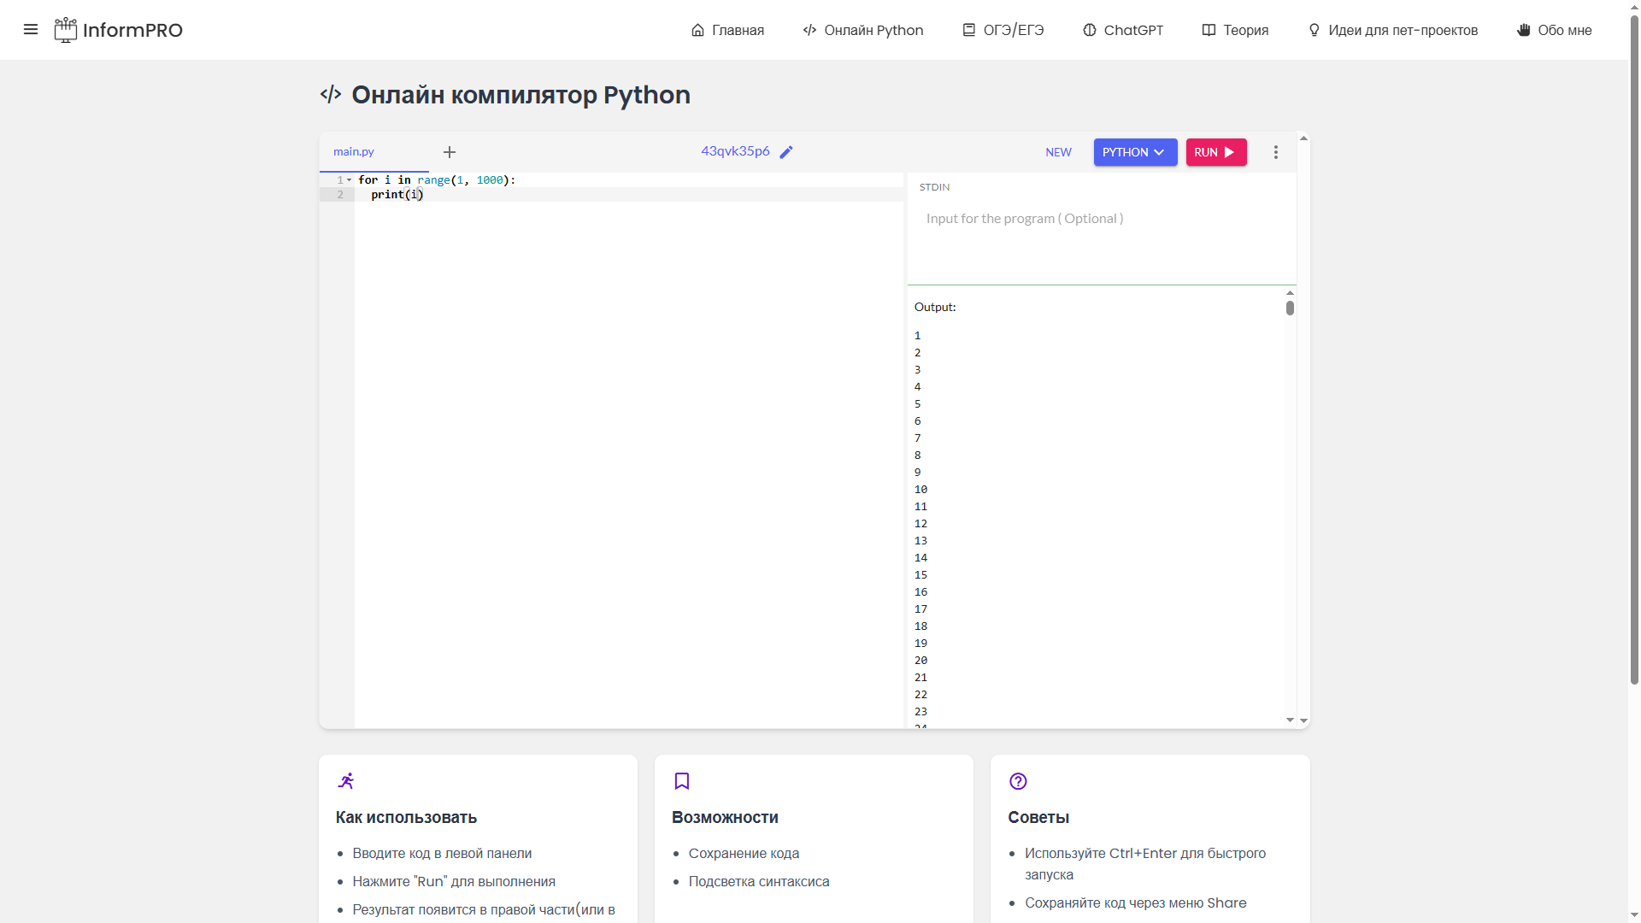
Task: Click code line print(i)
Action: pos(397,195)
